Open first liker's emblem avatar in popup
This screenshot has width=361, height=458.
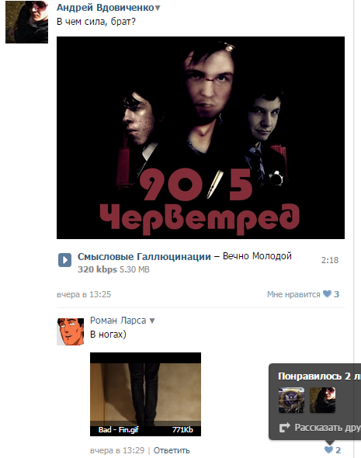click(x=291, y=400)
